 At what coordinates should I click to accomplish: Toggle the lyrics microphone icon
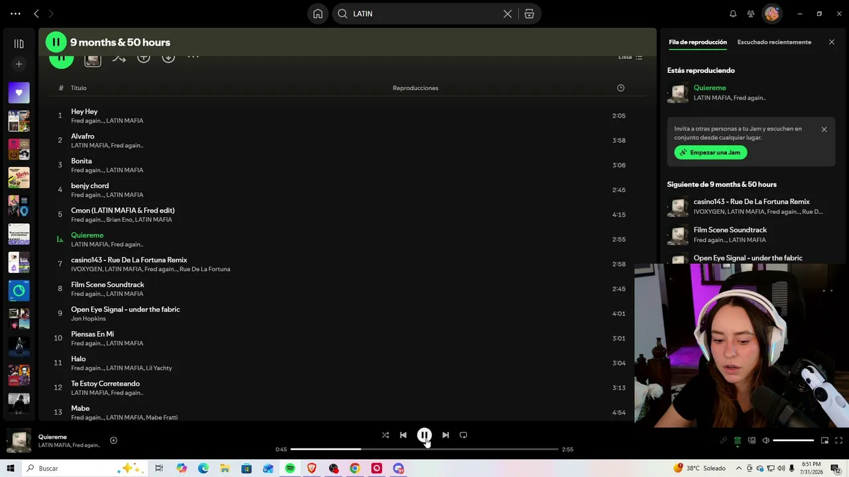click(x=723, y=441)
